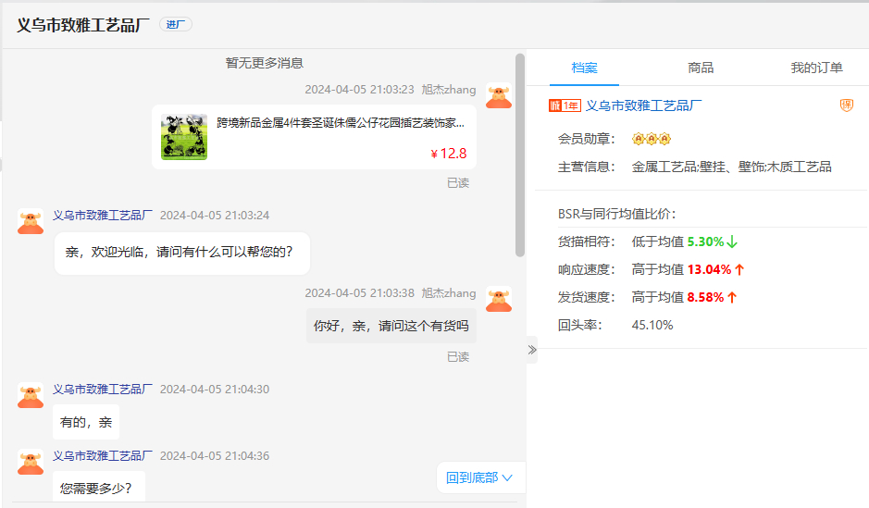Open the 我的订单 tab
This screenshot has height=508, width=869.
click(816, 68)
